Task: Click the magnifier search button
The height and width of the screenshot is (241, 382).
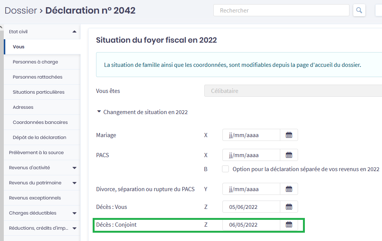Action: [x=359, y=11]
